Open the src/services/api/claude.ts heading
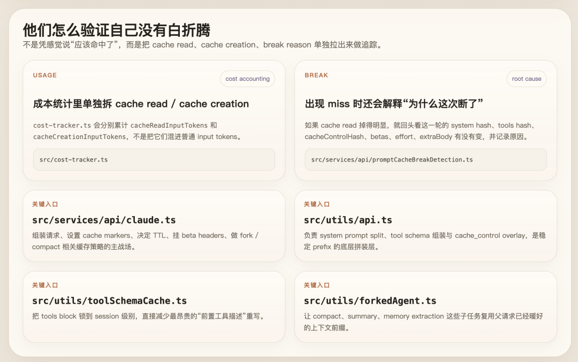578x362 pixels. [104, 220]
